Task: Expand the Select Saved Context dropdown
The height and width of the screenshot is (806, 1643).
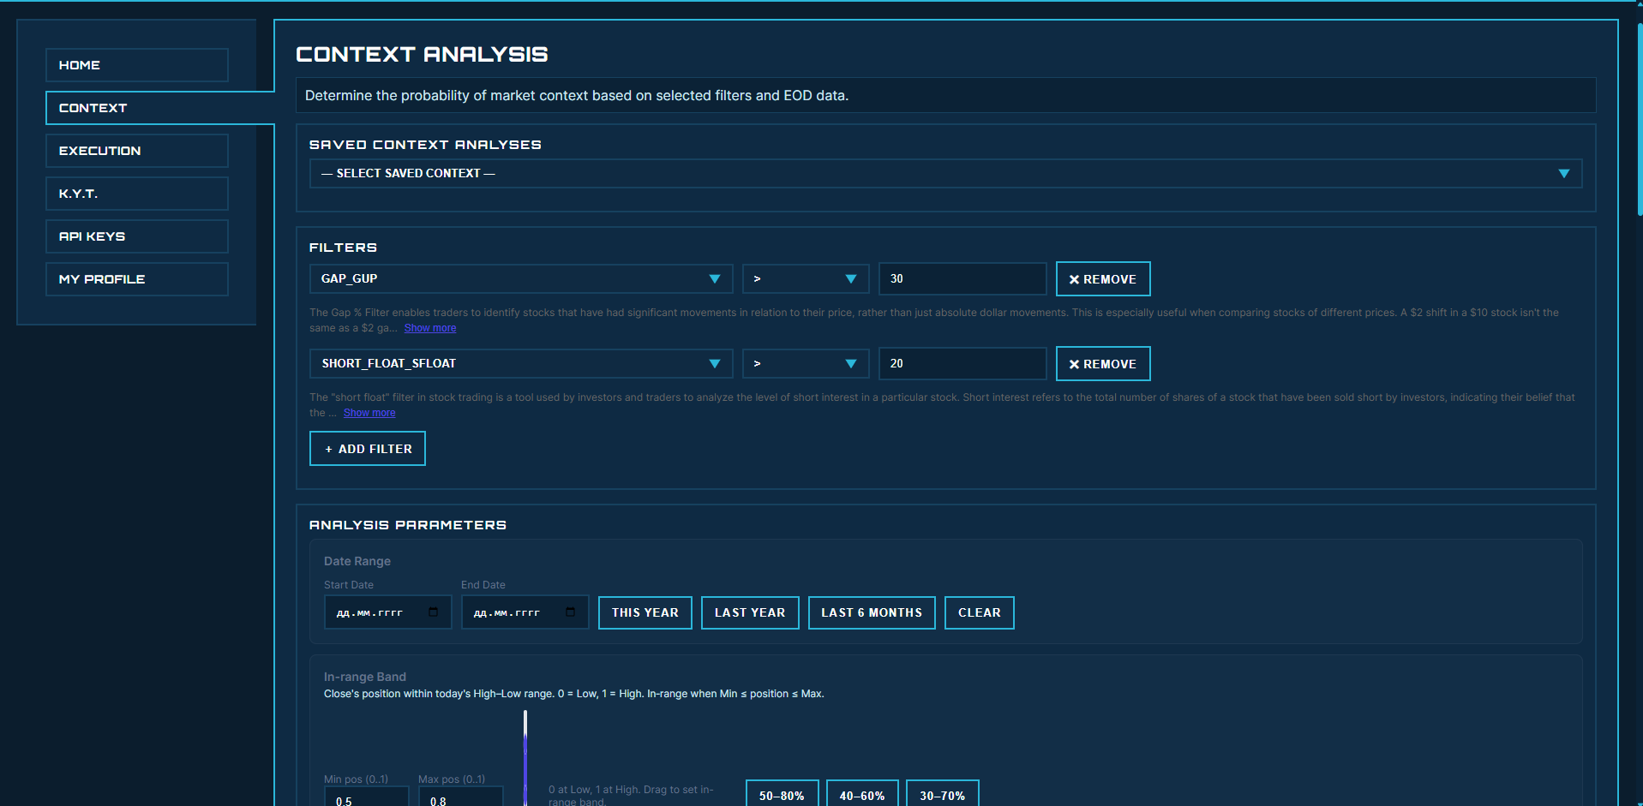Action: pyautogui.click(x=945, y=174)
